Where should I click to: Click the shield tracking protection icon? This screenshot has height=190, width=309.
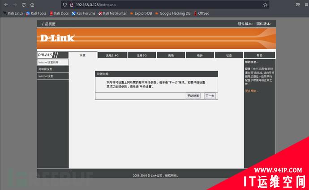point(65,5)
